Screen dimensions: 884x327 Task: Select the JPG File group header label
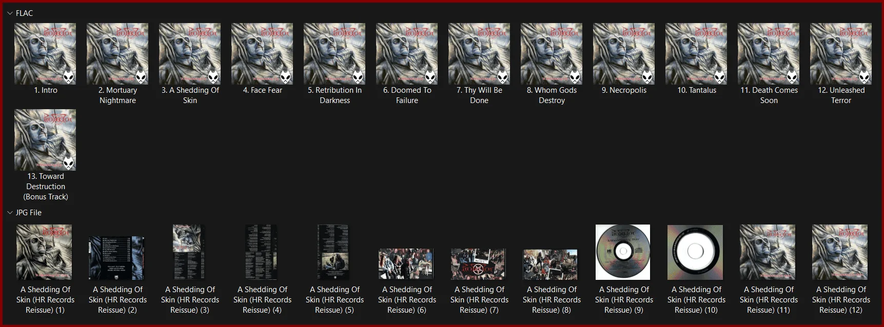29,213
